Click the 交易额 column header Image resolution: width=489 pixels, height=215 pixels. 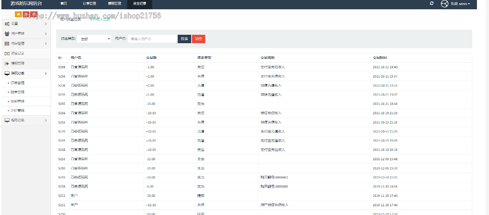[151, 58]
